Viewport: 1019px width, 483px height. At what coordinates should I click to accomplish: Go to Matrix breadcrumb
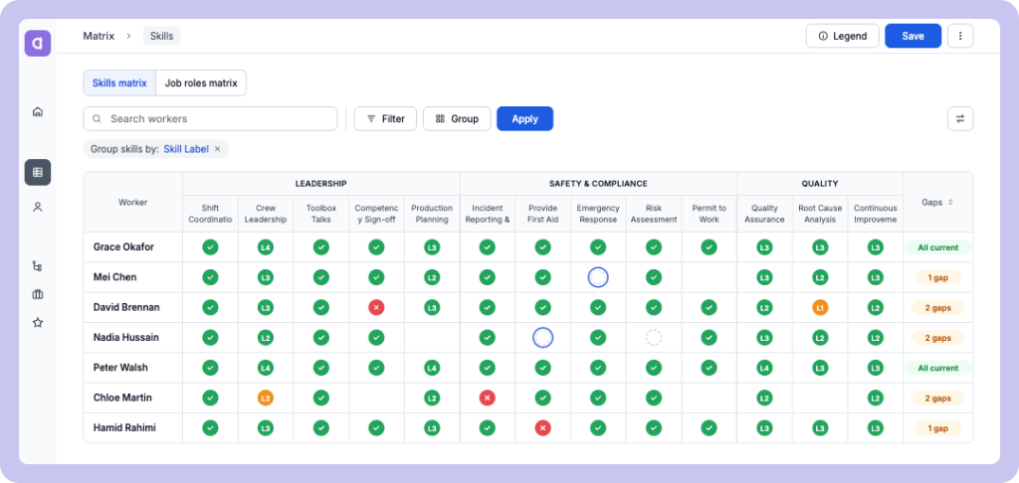[x=99, y=37]
